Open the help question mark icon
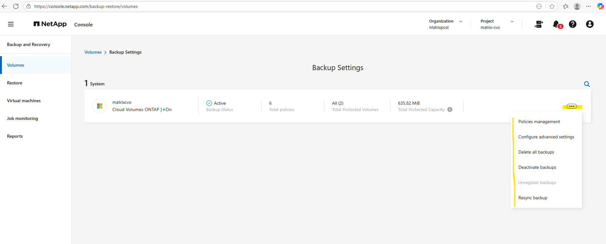Screen dimensions: 606x244 (x=572, y=24)
